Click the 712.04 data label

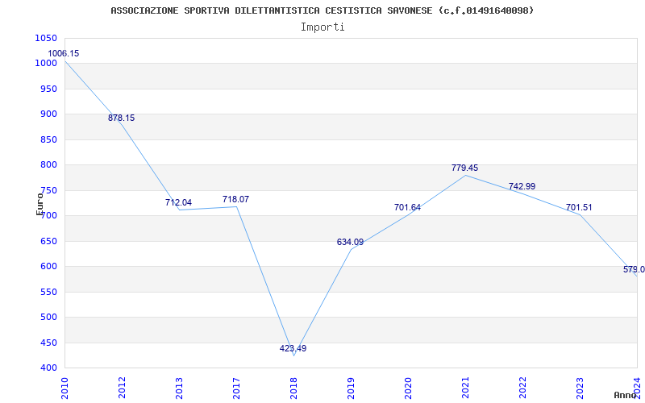pos(178,203)
